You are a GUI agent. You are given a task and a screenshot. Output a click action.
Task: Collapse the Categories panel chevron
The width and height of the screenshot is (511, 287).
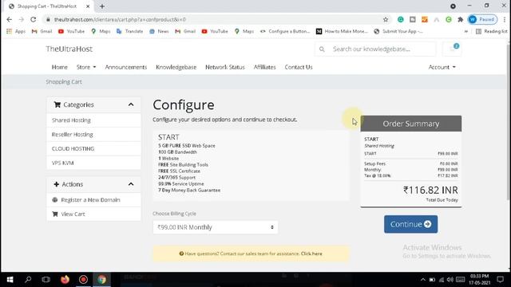(x=131, y=104)
